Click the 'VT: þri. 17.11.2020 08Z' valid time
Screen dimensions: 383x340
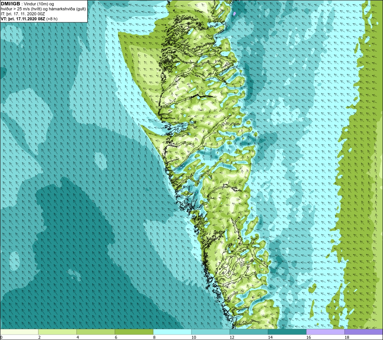[23, 19]
